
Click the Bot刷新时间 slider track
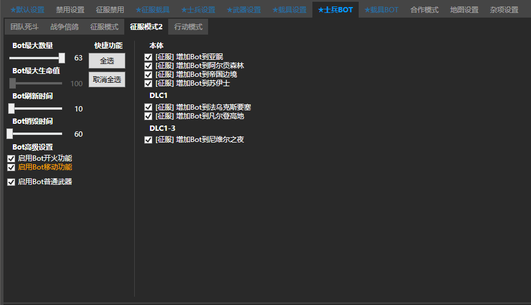35,109
